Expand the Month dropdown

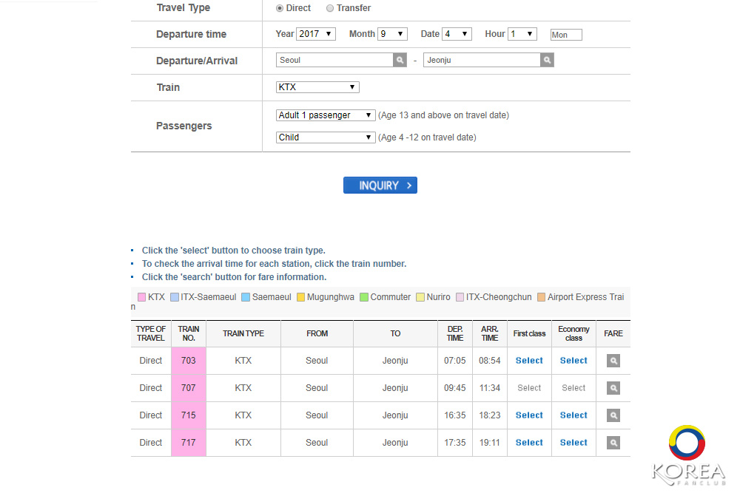[x=392, y=34]
